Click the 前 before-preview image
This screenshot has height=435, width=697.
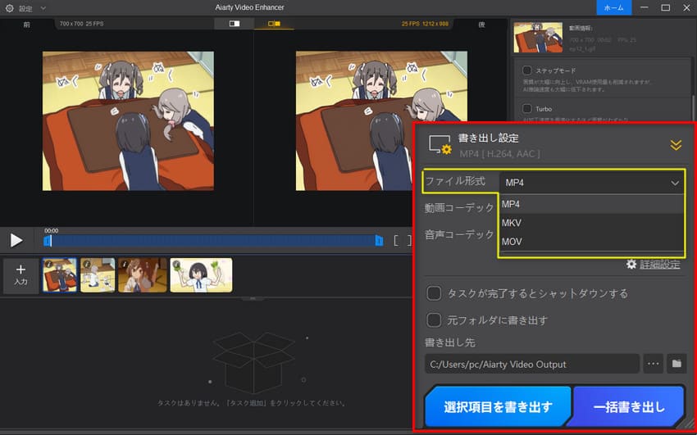128,120
